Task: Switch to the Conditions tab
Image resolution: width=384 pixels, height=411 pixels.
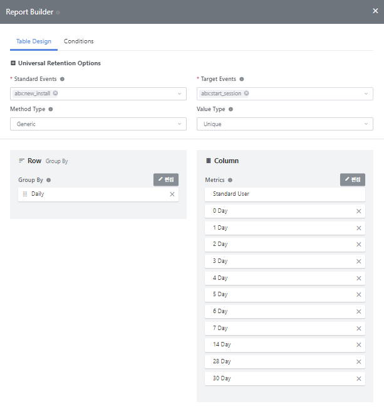Action: pos(78,41)
